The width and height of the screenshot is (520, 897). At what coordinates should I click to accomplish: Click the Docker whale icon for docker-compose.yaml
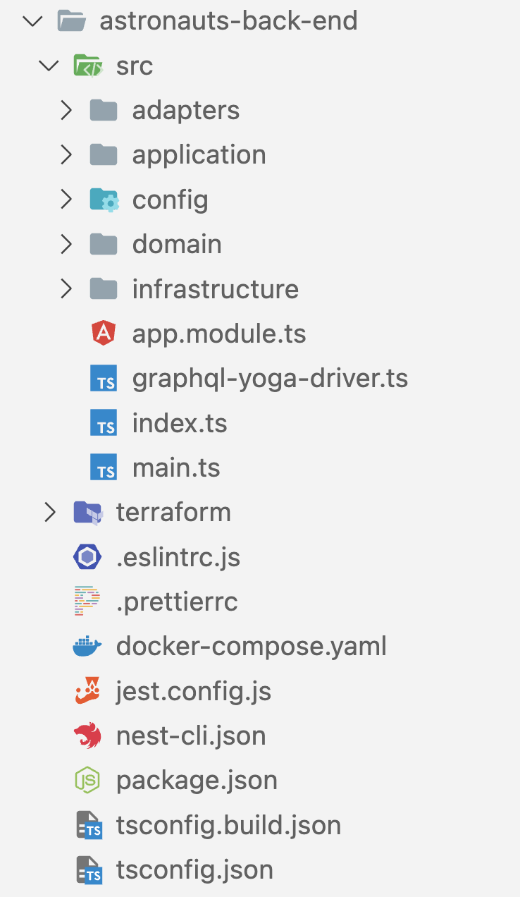click(87, 646)
